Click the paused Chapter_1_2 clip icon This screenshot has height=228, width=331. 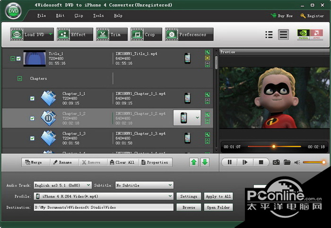(x=49, y=118)
